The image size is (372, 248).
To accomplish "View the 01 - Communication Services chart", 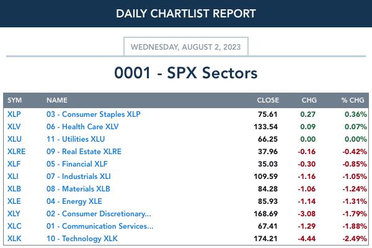I will click(x=100, y=226).
